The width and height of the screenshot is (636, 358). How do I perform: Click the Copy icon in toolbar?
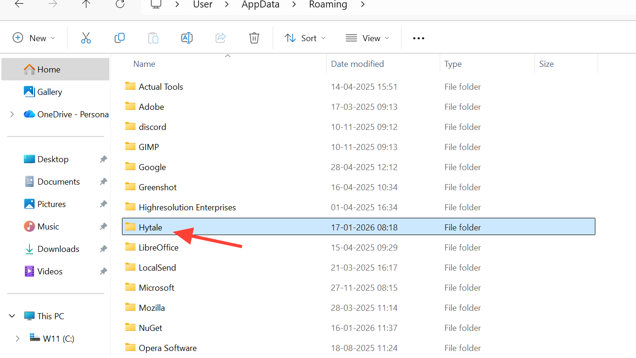(120, 38)
